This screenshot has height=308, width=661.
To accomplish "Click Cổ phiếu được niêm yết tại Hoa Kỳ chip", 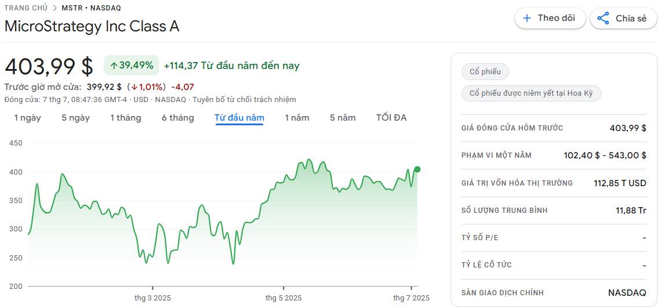I will click(531, 93).
